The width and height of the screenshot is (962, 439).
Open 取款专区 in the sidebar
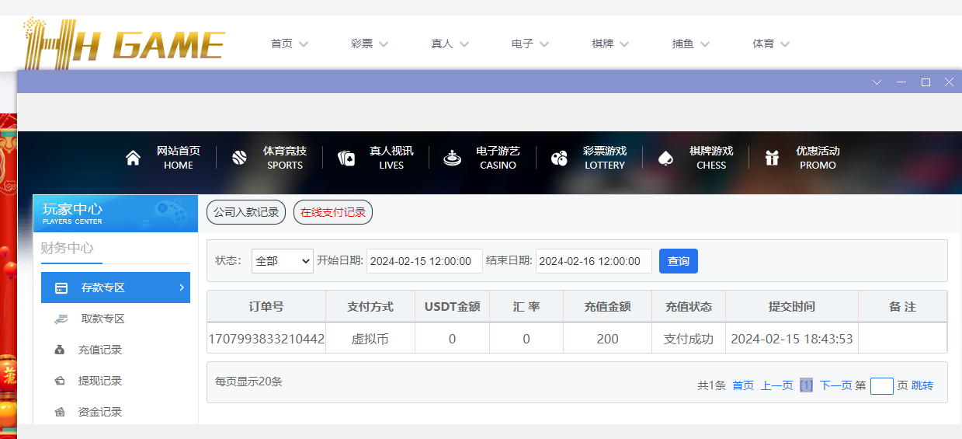(102, 319)
